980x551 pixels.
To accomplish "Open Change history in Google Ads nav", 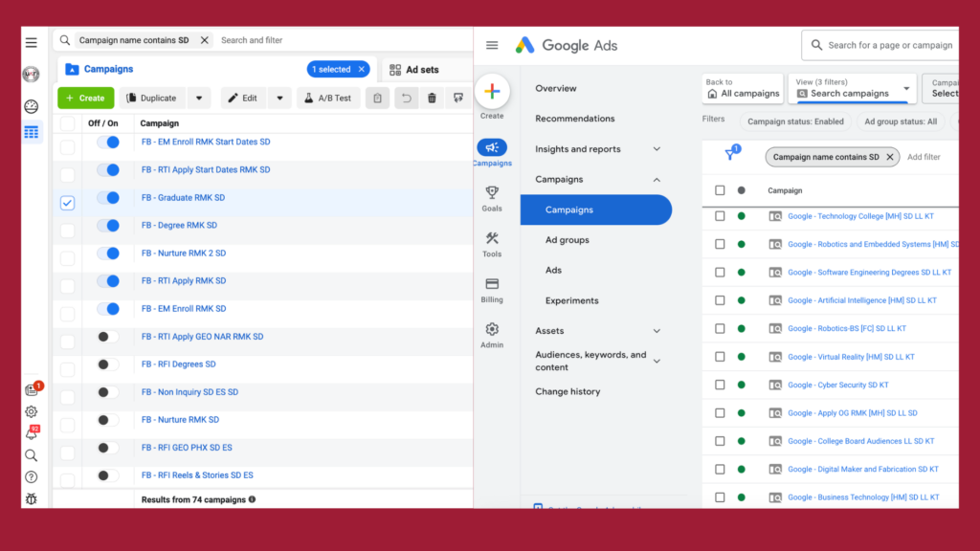I will pyautogui.click(x=568, y=391).
